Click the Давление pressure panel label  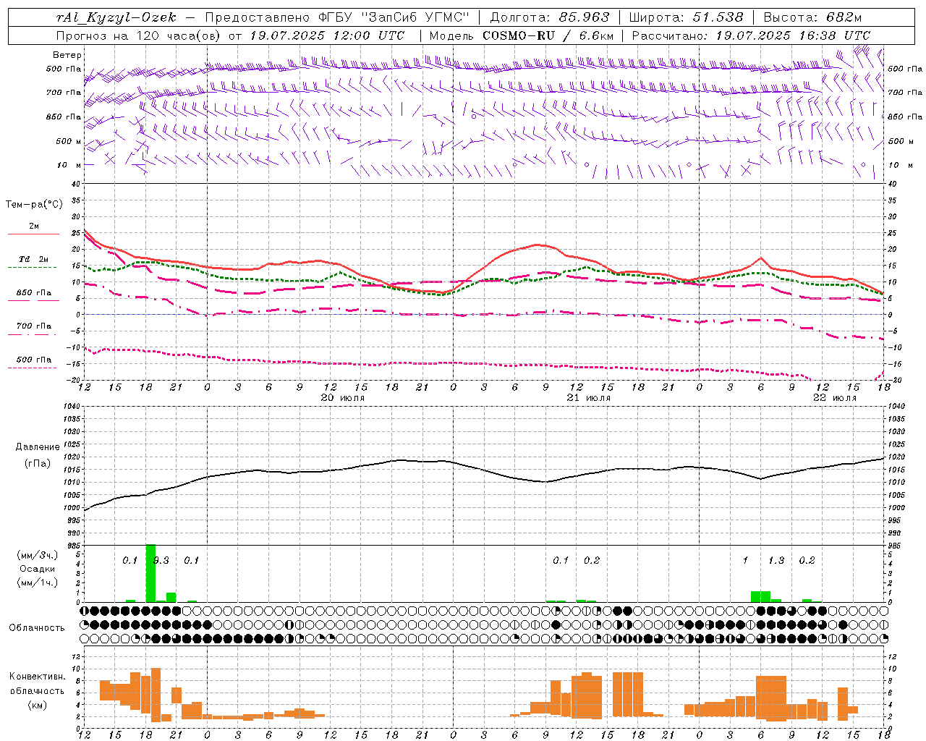pos(38,447)
